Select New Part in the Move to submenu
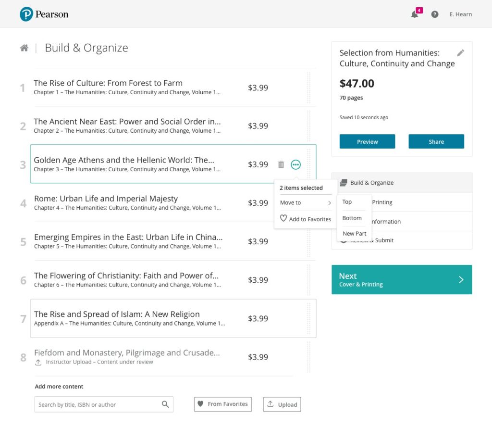Viewport: 492px width, 427px height. [354, 234]
